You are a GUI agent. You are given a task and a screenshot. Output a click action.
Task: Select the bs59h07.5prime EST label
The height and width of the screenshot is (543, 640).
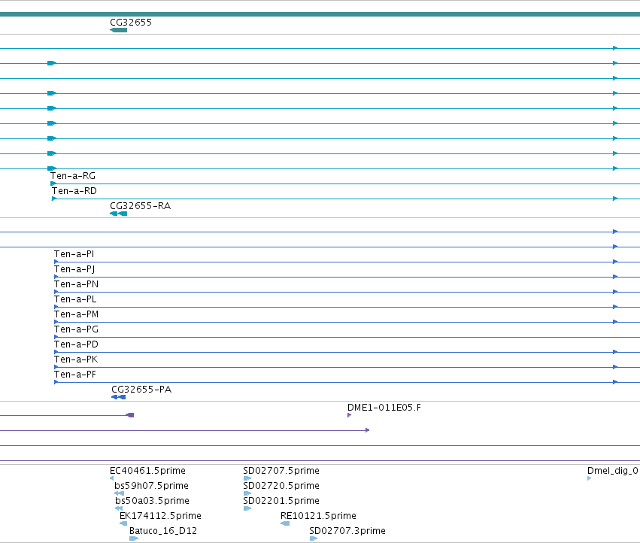(151, 487)
